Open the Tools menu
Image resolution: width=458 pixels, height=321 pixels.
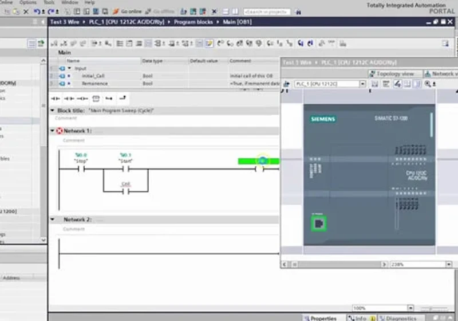pos(49,2)
